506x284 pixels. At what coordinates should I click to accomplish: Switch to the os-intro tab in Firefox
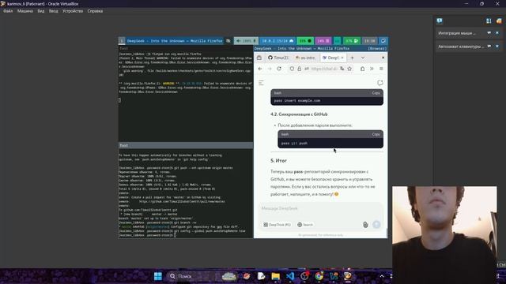pyautogui.click(x=306, y=58)
